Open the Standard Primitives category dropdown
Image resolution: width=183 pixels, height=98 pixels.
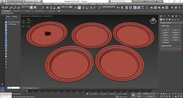point(171,23)
